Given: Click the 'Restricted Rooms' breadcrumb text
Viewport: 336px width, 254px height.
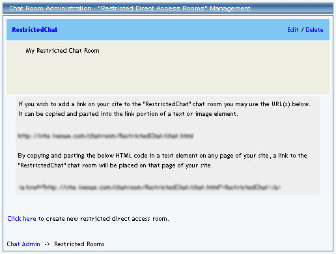Looking at the screenshot, I should (79, 244).
